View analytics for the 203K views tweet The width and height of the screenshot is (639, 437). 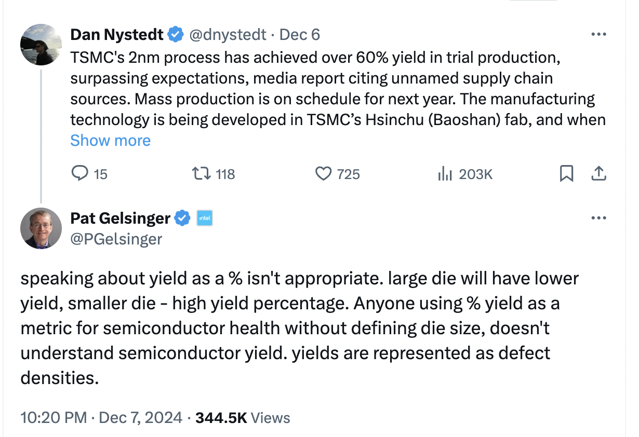[x=445, y=173]
